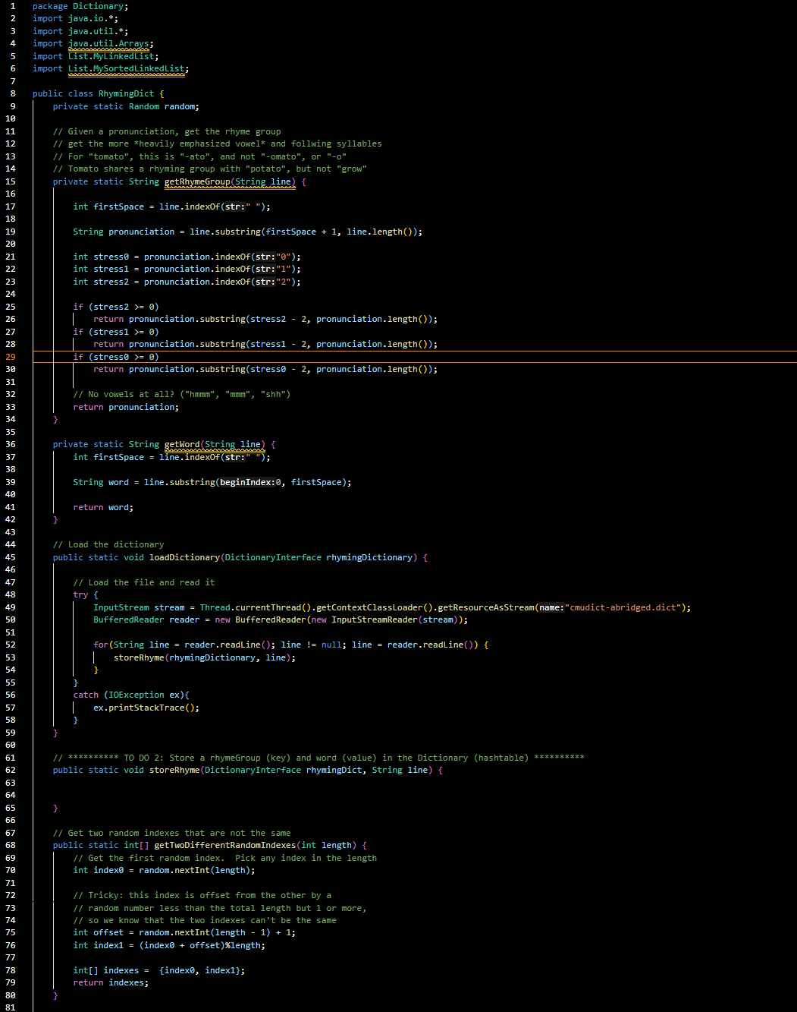Click line number 45 in the gutter
797x1012 pixels.
[11, 557]
